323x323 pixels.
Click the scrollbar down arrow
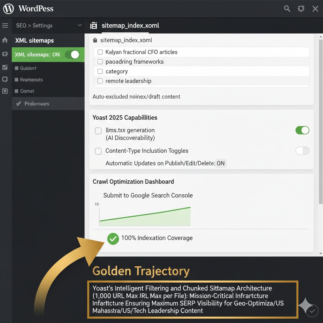pos(320,254)
